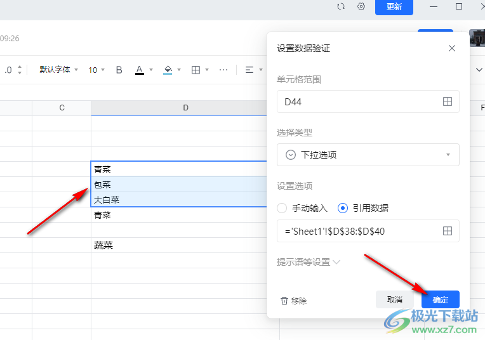Click first 青菜 cell in selection
Image resolution: width=485 pixels, height=340 pixels.
click(x=179, y=169)
